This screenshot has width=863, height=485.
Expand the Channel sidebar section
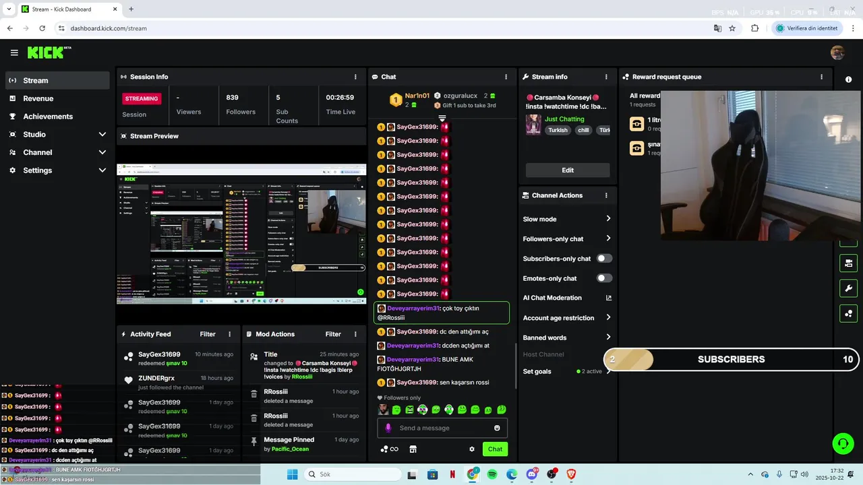coord(102,152)
